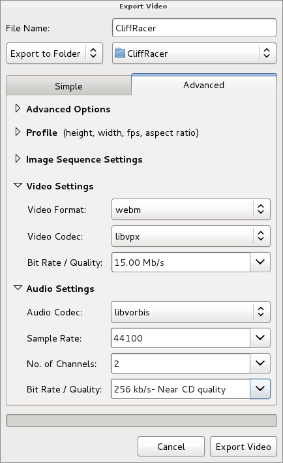Screen dimensions: 283x463
Task: Click the Export Video button
Action: [243, 447]
